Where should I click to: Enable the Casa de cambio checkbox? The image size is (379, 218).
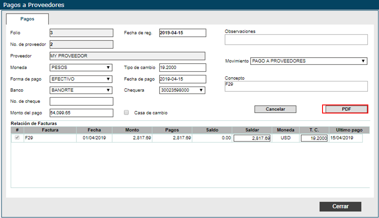(126, 113)
